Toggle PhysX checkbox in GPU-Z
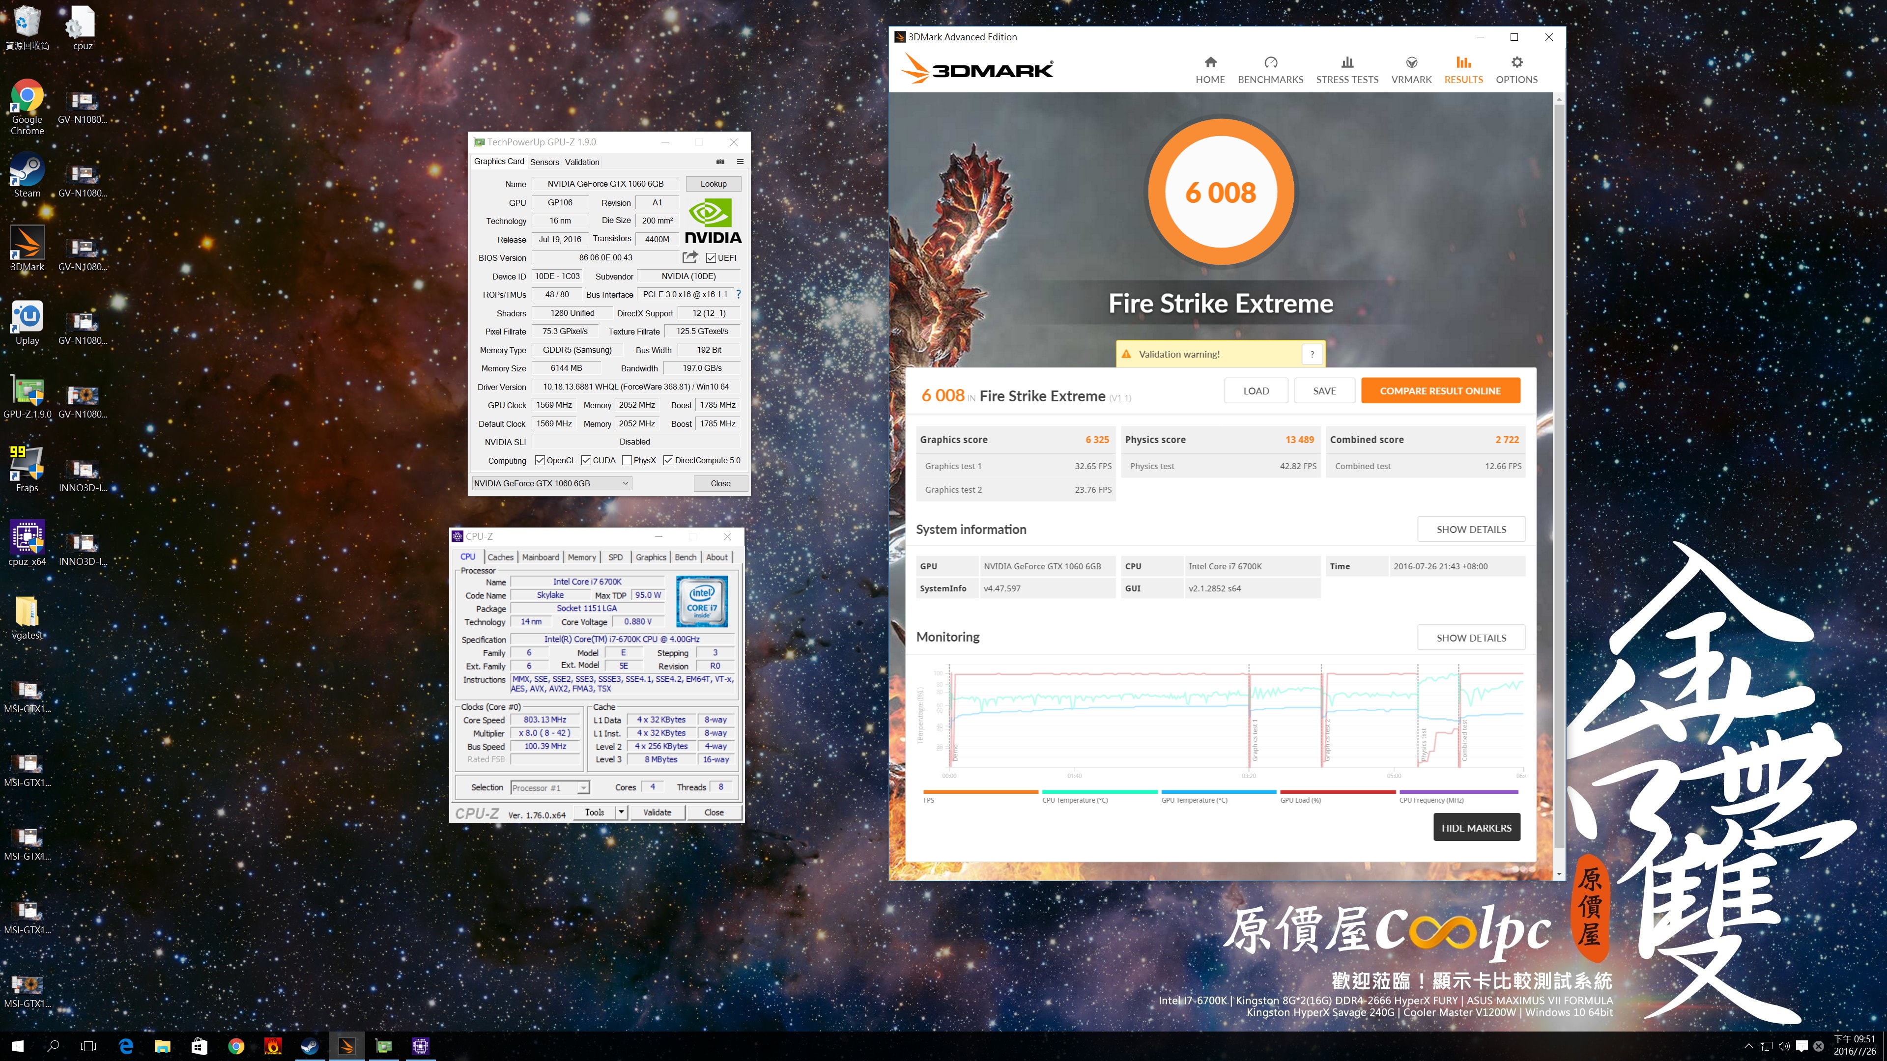The image size is (1887, 1061). coord(627,461)
